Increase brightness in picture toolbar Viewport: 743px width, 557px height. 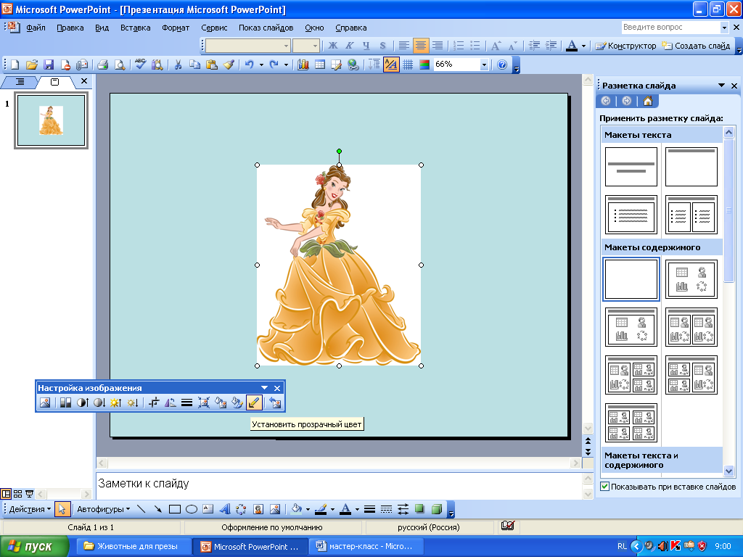click(115, 403)
